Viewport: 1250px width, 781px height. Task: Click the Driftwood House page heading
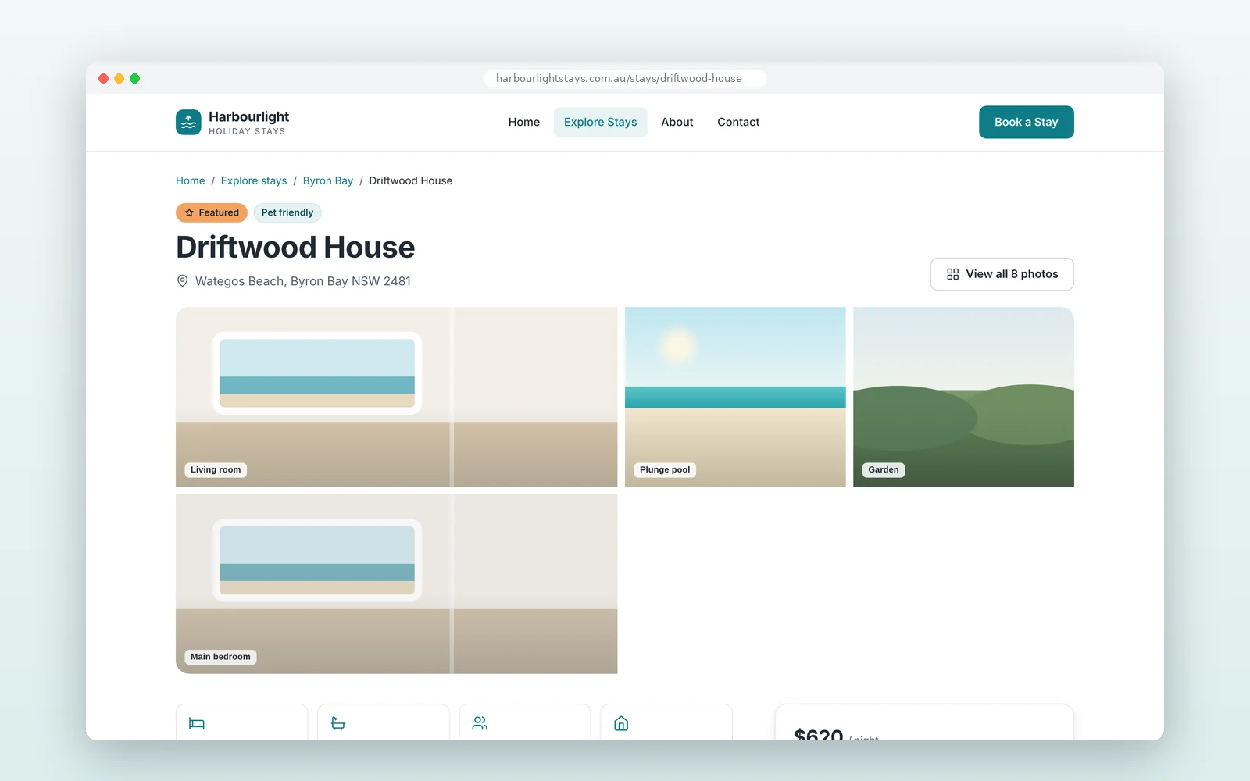[x=295, y=247]
